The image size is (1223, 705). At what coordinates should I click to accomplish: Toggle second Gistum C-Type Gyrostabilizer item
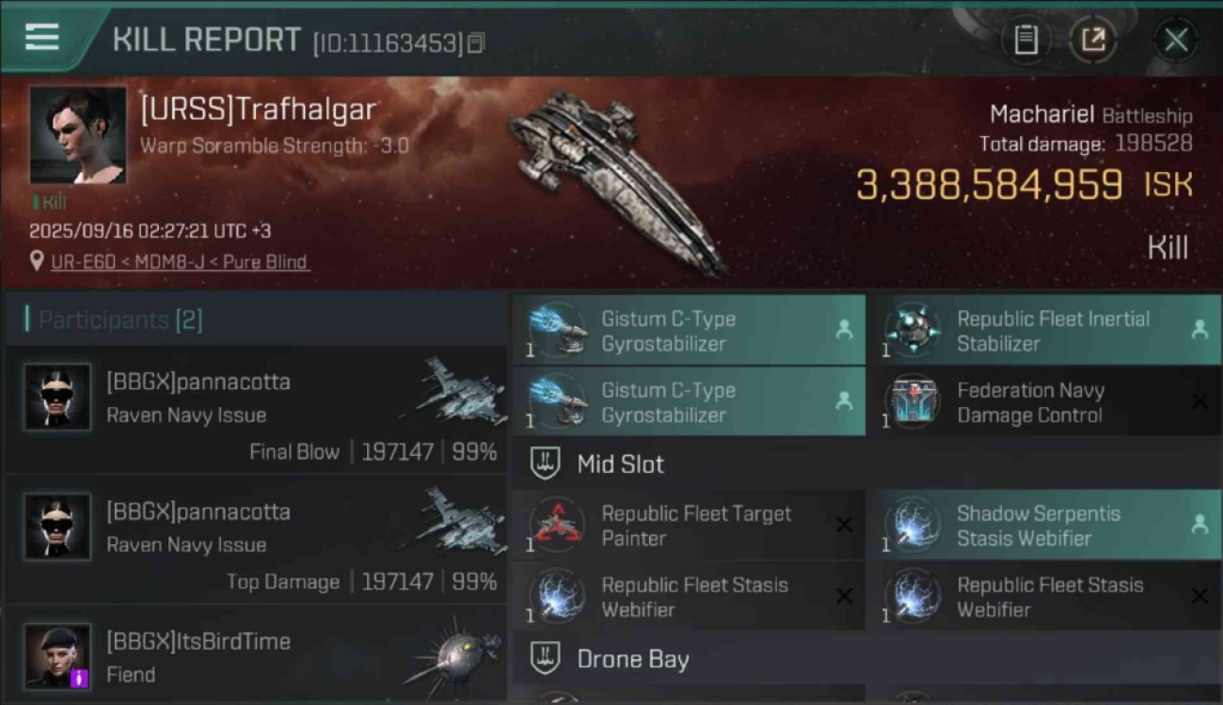click(689, 401)
